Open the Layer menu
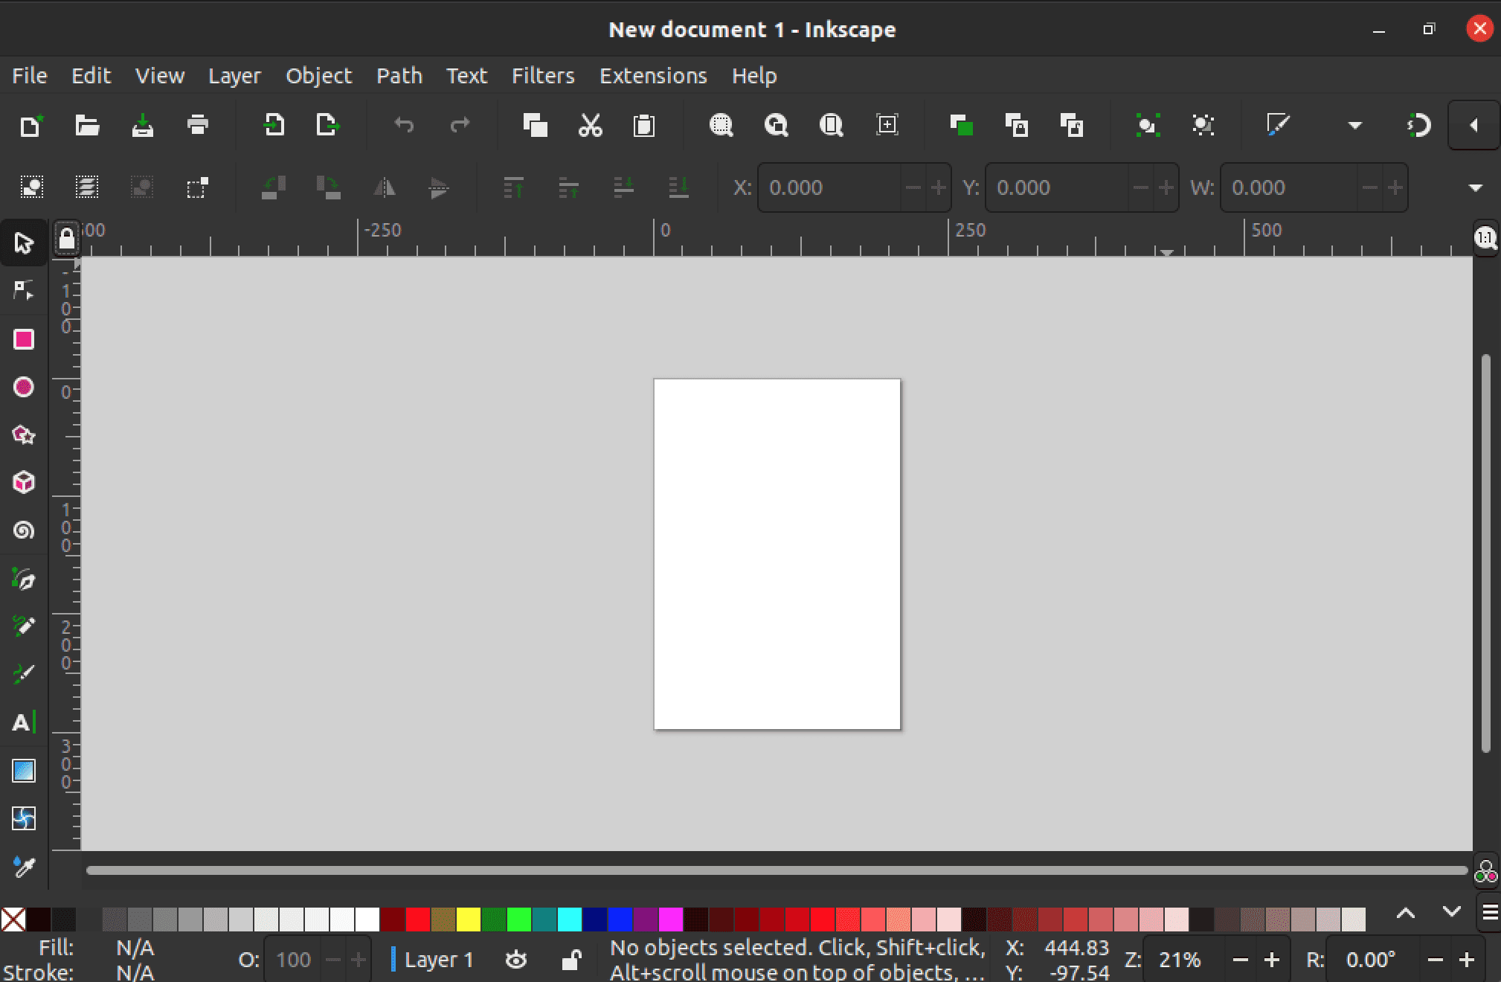The height and width of the screenshot is (982, 1501). point(234,76)
